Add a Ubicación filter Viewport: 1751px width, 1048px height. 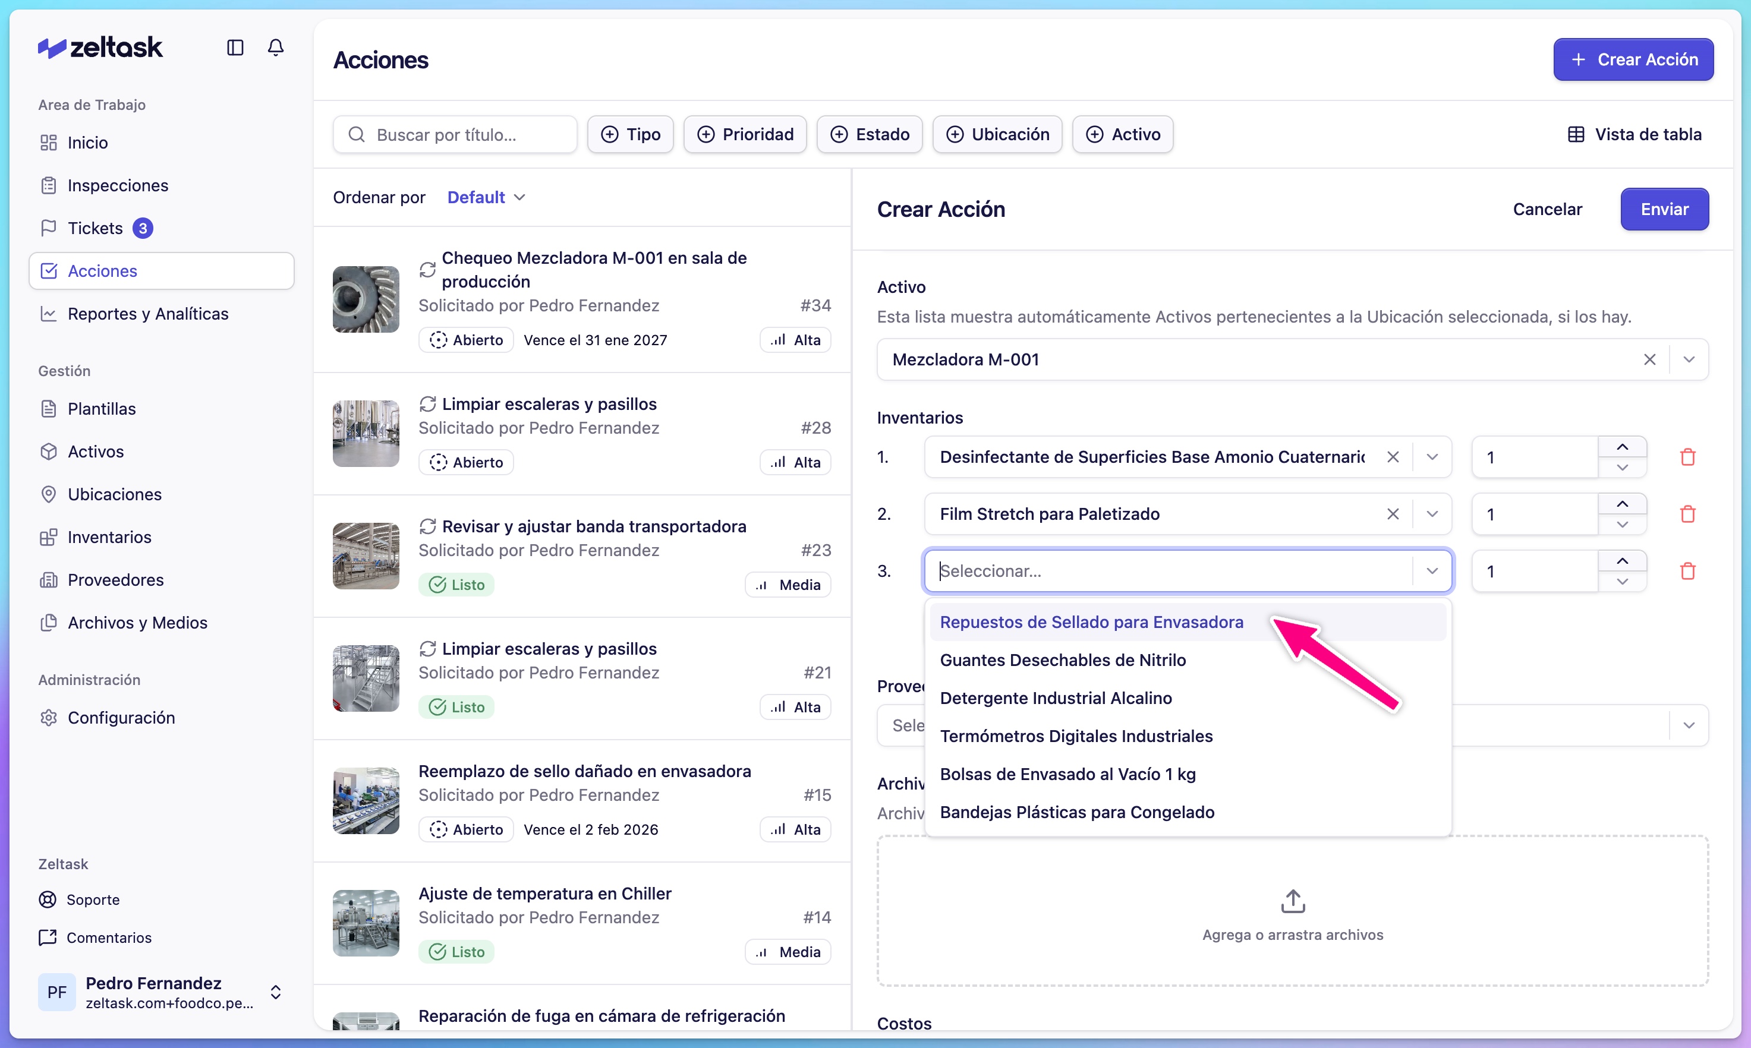(997, 134)
